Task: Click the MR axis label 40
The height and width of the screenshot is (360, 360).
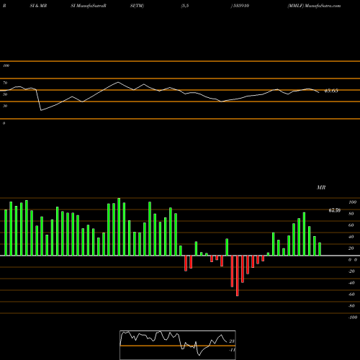Action: click(x=351, y=237)
